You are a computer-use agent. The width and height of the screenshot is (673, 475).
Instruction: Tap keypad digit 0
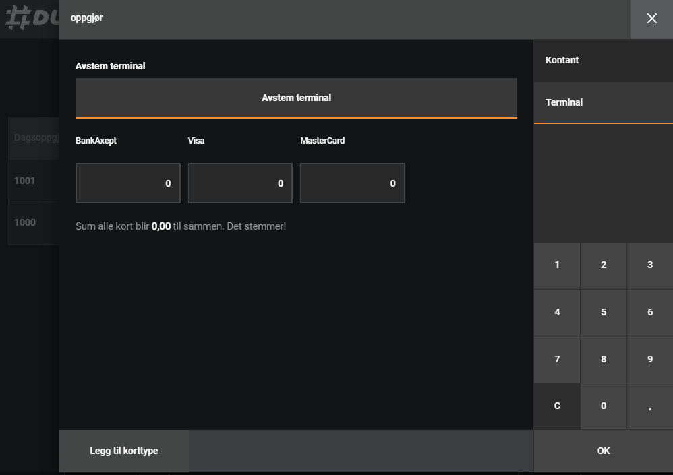(604, 406)
